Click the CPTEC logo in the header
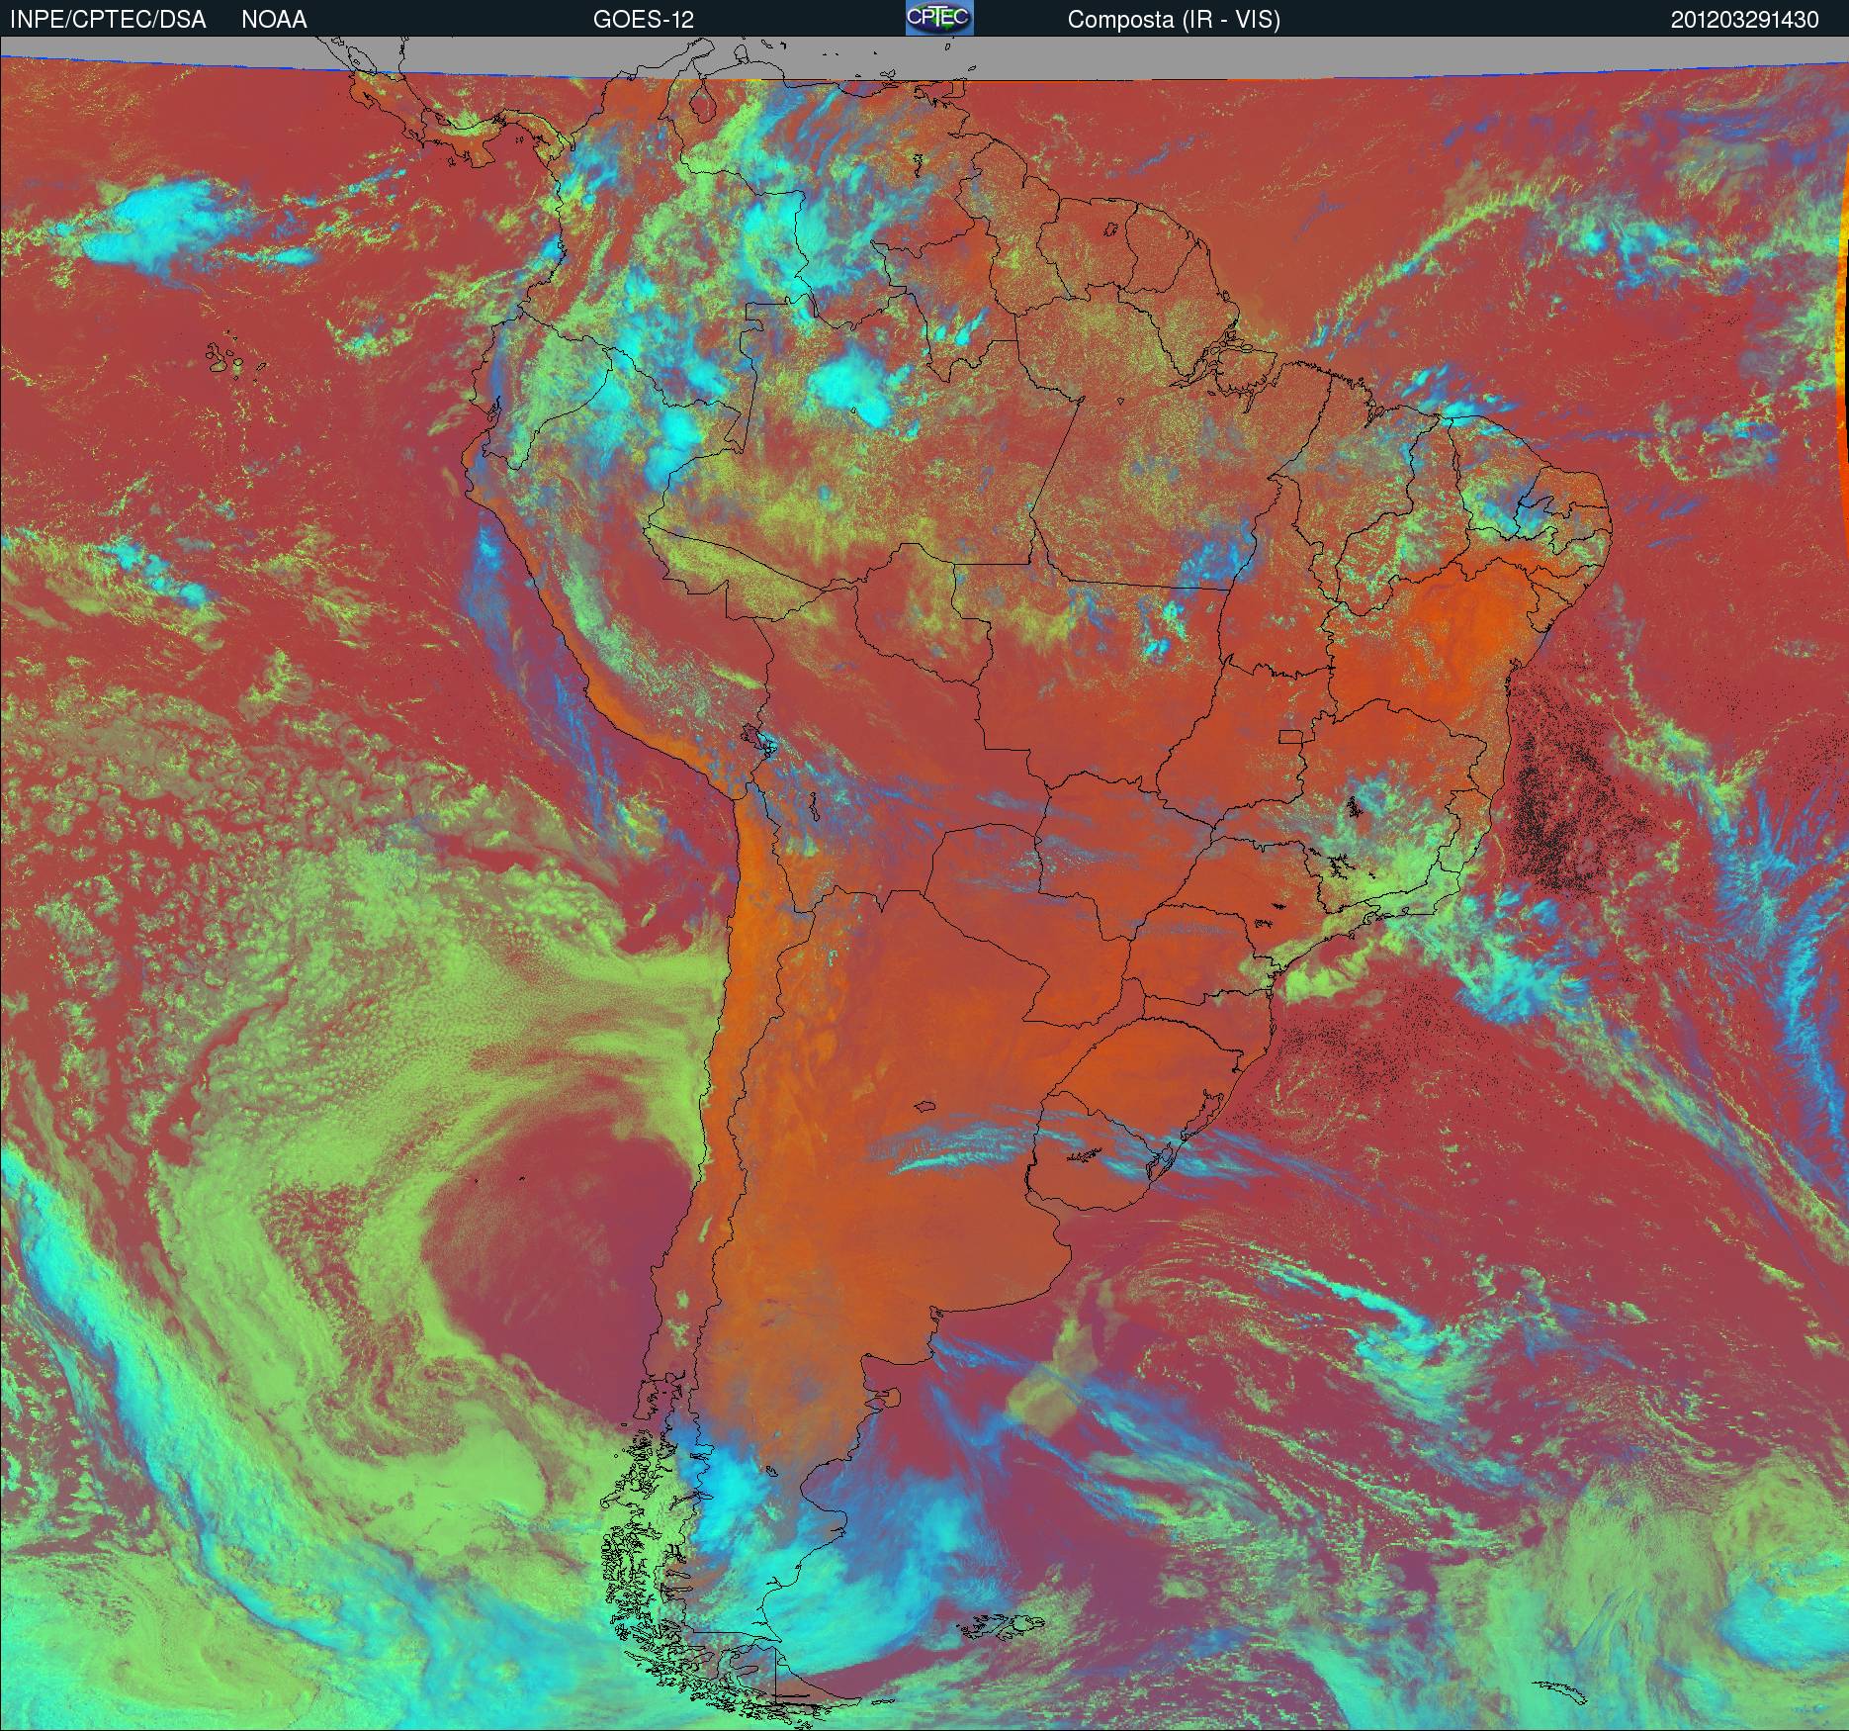This screenshot has height=1731, width=1849. (x=939, y=18)
